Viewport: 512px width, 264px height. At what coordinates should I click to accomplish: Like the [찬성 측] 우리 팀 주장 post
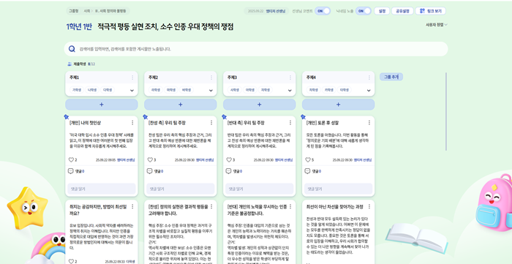pyautogui.click(x=150, y=160)
